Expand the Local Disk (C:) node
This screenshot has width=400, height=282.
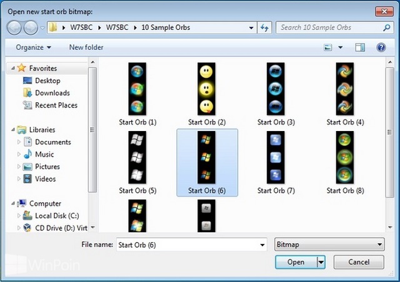tap(19, 215)
